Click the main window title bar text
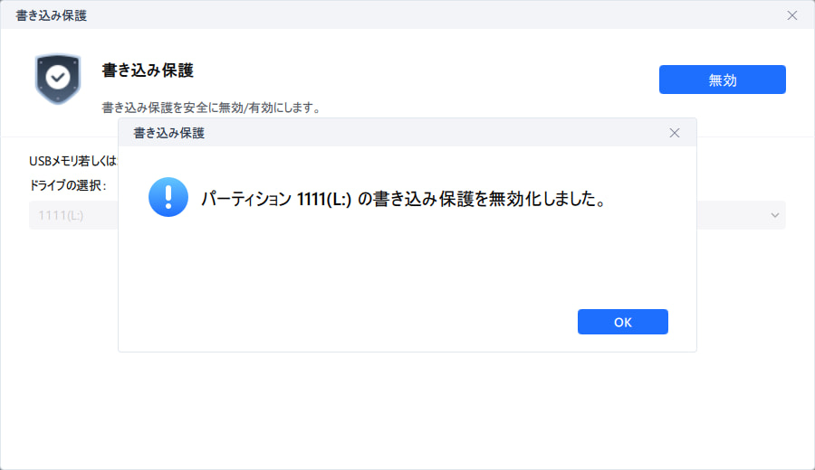Image resolution: width=815 pixels, height=470 pixels. tap(52, 15)
